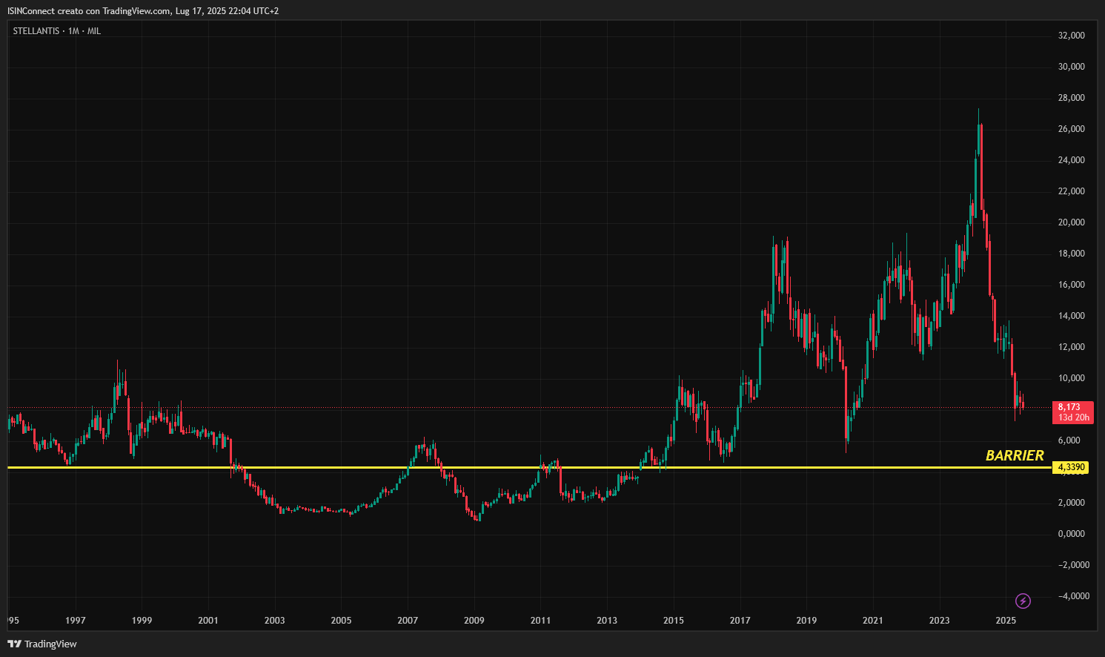Click the 26,000 price axis label
1105x657 pixels.
click(x=1072, y=129)
